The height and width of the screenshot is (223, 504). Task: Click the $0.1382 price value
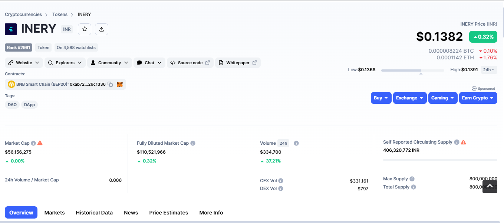[x=439, y=37]
